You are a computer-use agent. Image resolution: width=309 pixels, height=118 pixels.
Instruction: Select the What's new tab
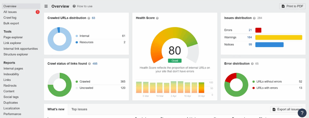tap(56, 109)
